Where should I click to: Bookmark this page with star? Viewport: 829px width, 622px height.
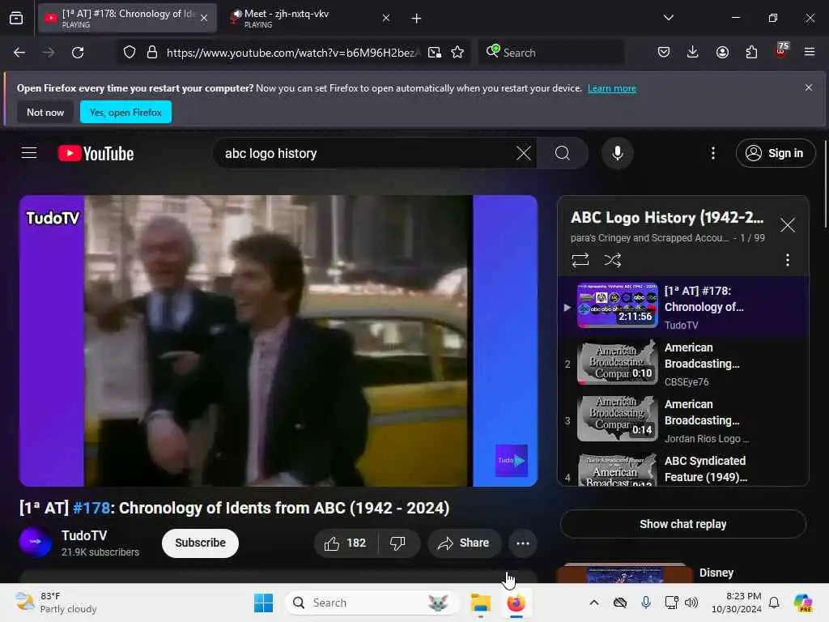click(x=457, y=53)
